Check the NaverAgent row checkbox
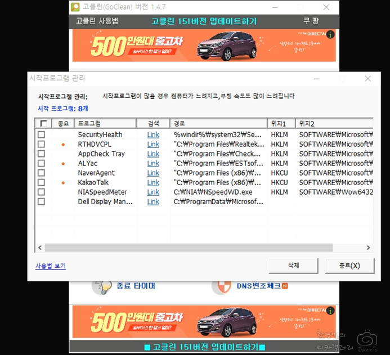 tap(41, 173)
